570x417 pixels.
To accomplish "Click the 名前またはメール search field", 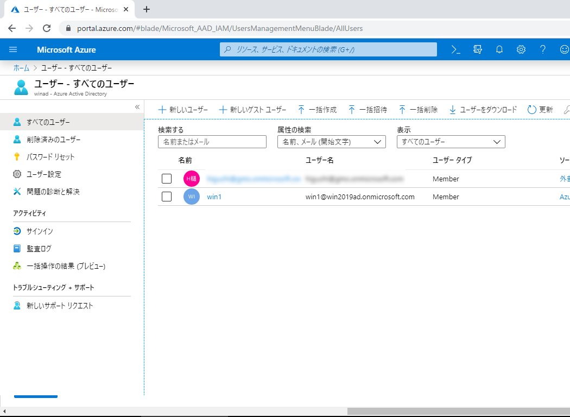I will point(212,142).
